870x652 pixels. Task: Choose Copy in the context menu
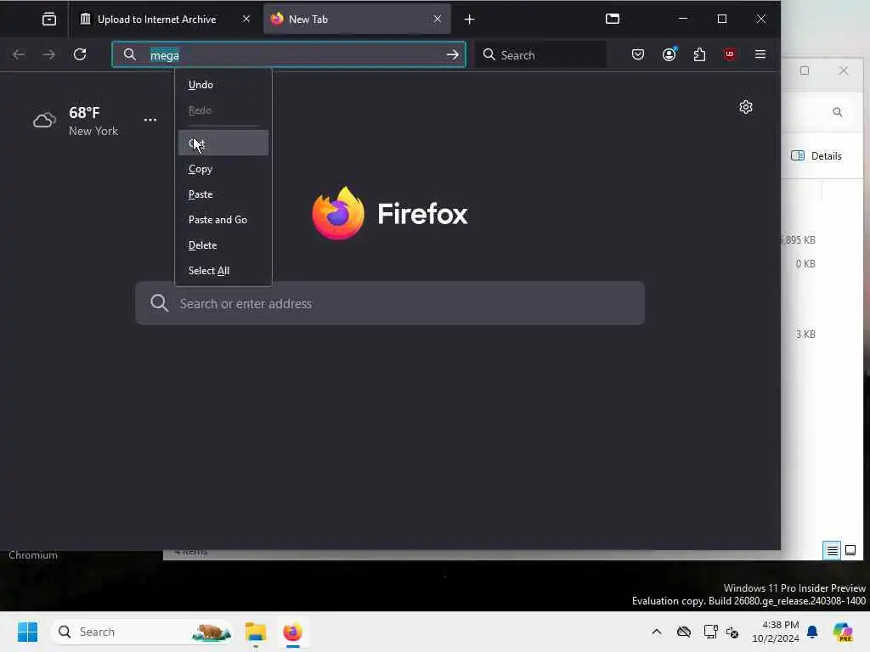coord(223,169)
